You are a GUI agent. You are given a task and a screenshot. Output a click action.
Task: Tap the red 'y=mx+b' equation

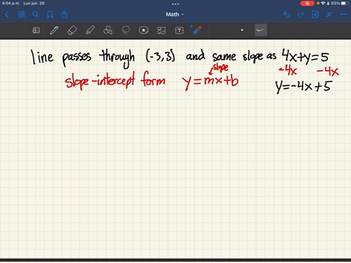[x=210, y=82]
